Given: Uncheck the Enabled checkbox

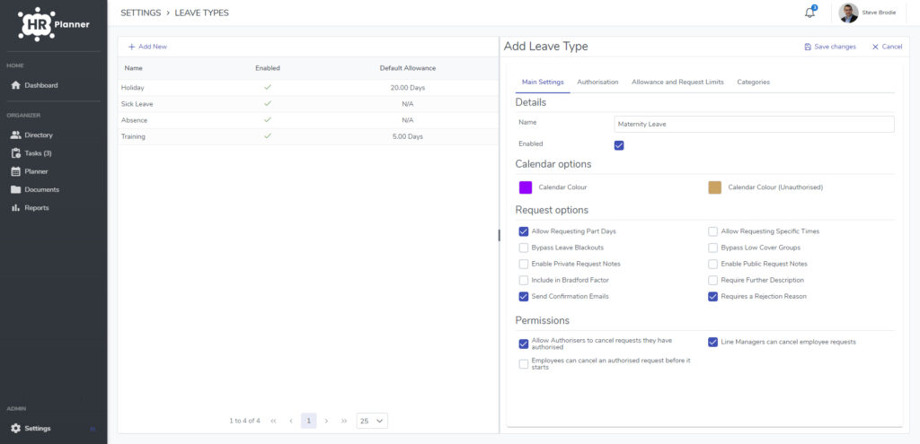Looking at the screenshot, I should point(619,145).
